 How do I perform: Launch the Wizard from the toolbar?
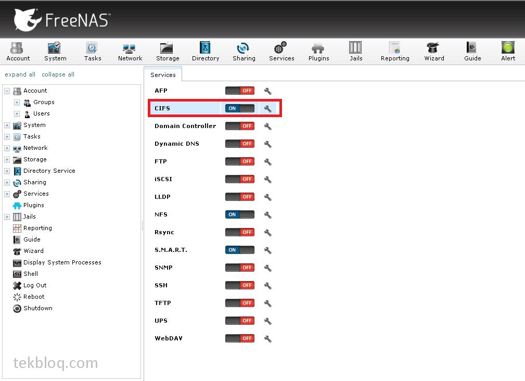434,51
